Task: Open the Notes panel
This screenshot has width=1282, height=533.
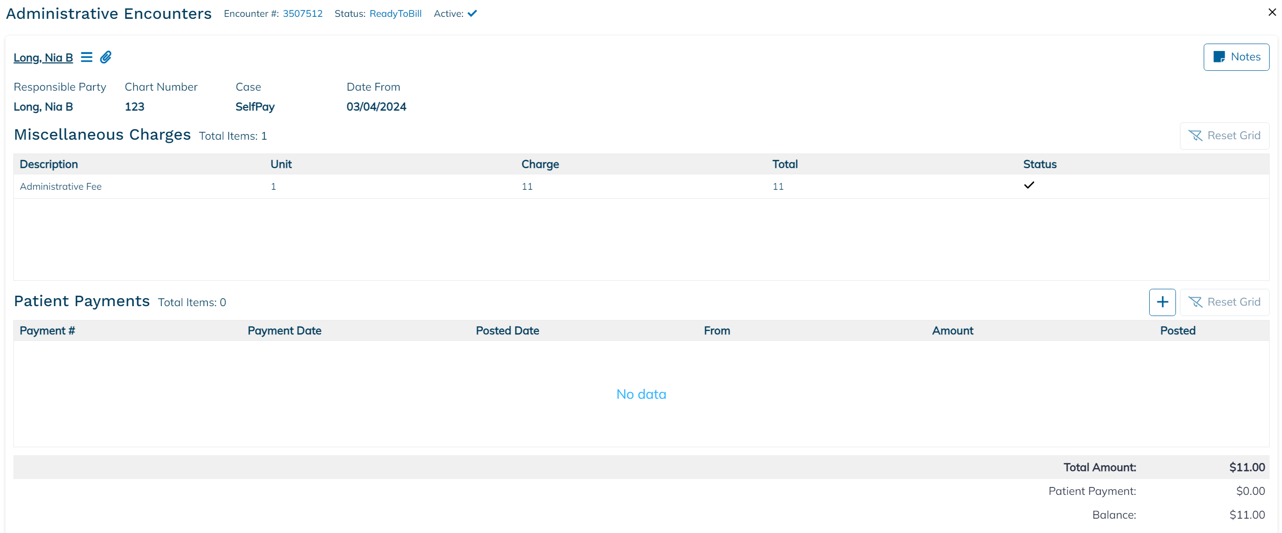Action: click(1236, 57)
